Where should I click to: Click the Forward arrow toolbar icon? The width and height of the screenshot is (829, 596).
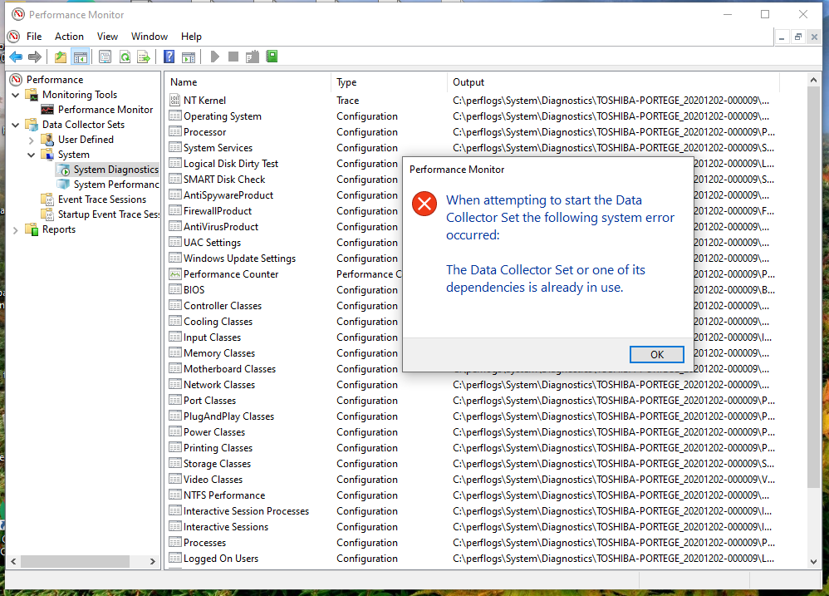coord(35,57)
